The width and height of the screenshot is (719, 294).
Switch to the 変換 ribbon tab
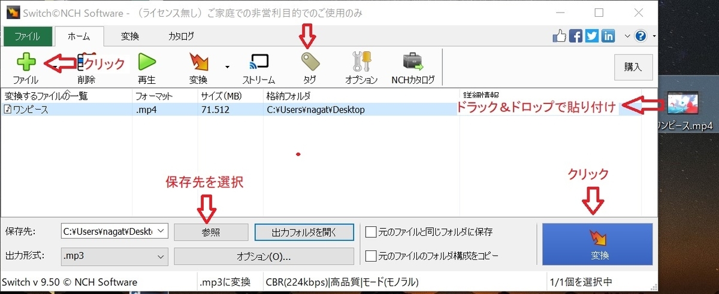[130, 36]
